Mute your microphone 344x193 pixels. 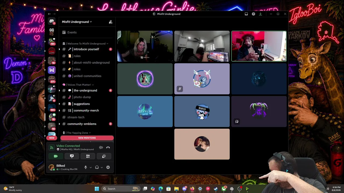pyautogui.click(x=85, y=167)
